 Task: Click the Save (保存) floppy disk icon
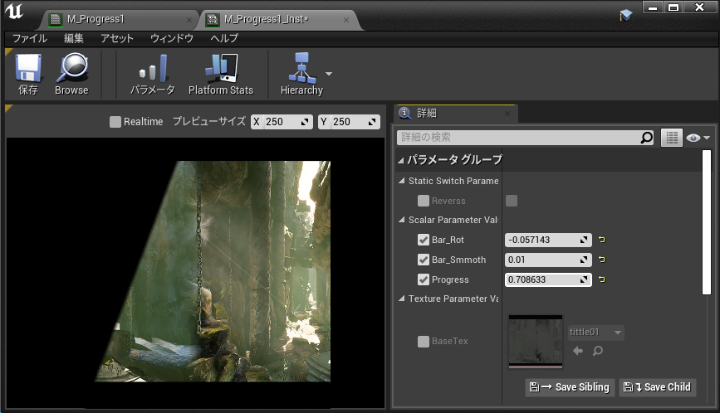click(x=28, y=68)
